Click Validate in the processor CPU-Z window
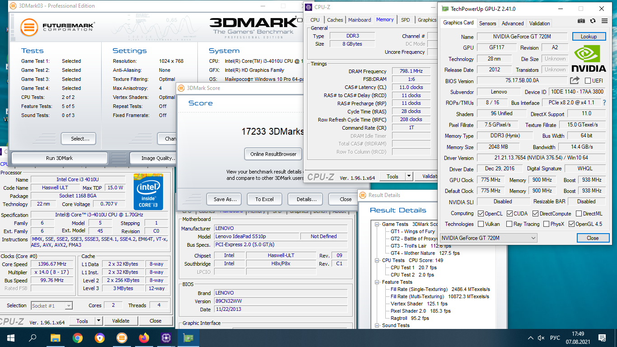Viewport: 617px width, 347px height. coord(121,321)
